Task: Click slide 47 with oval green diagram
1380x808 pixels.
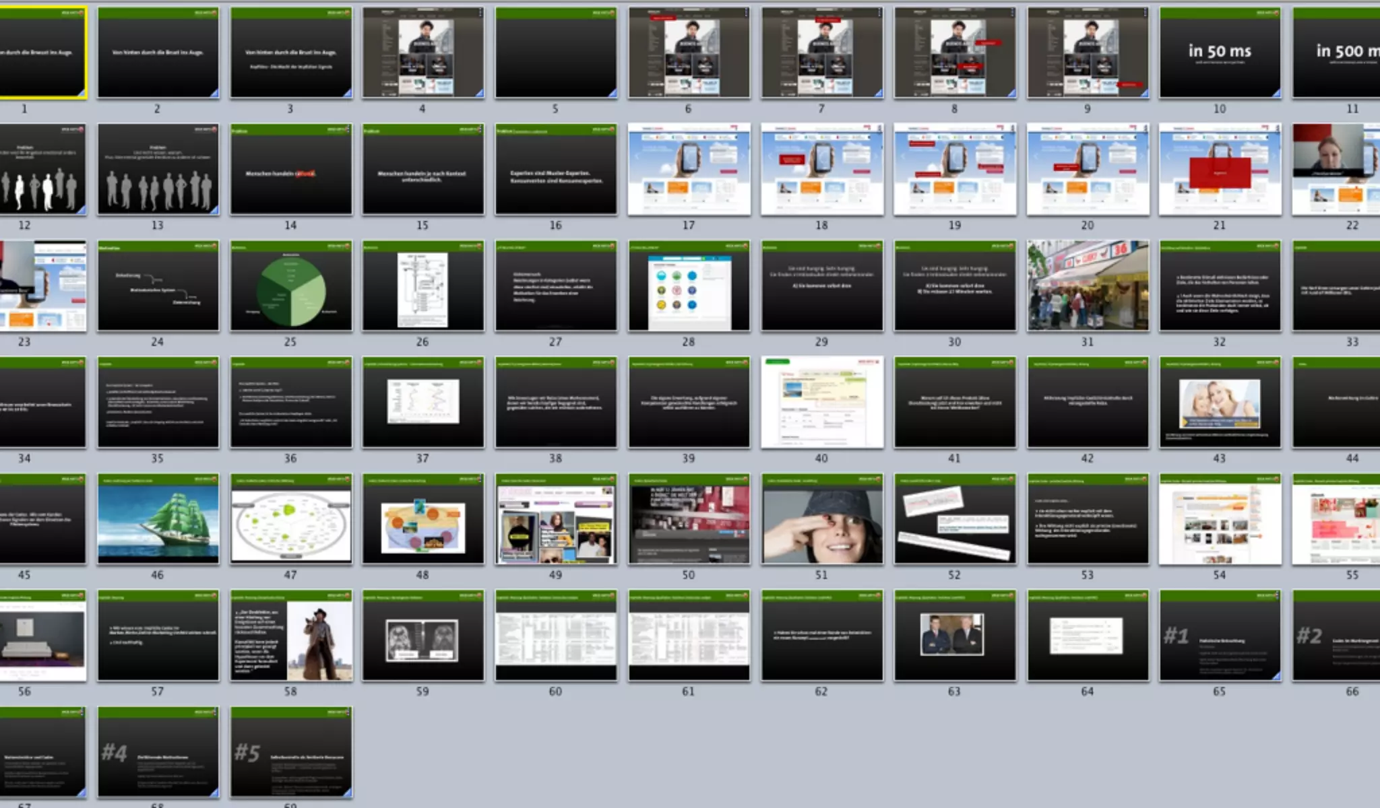Action: (290, 518)
